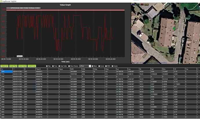Click the Stabilize mode marker on graph
The width and height of the screenshot is (200, 119).
pos(20,56)
